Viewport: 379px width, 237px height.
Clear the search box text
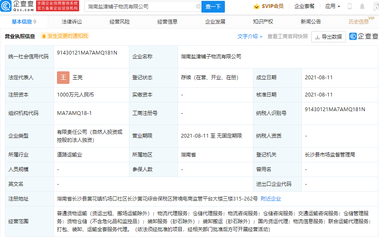[198, 7]
